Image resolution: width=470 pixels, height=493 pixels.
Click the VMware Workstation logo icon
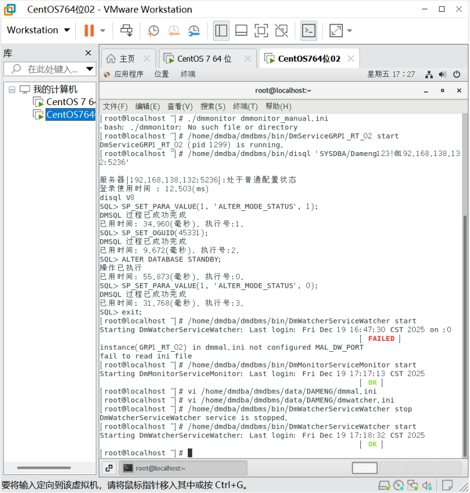tap(10, 10)
